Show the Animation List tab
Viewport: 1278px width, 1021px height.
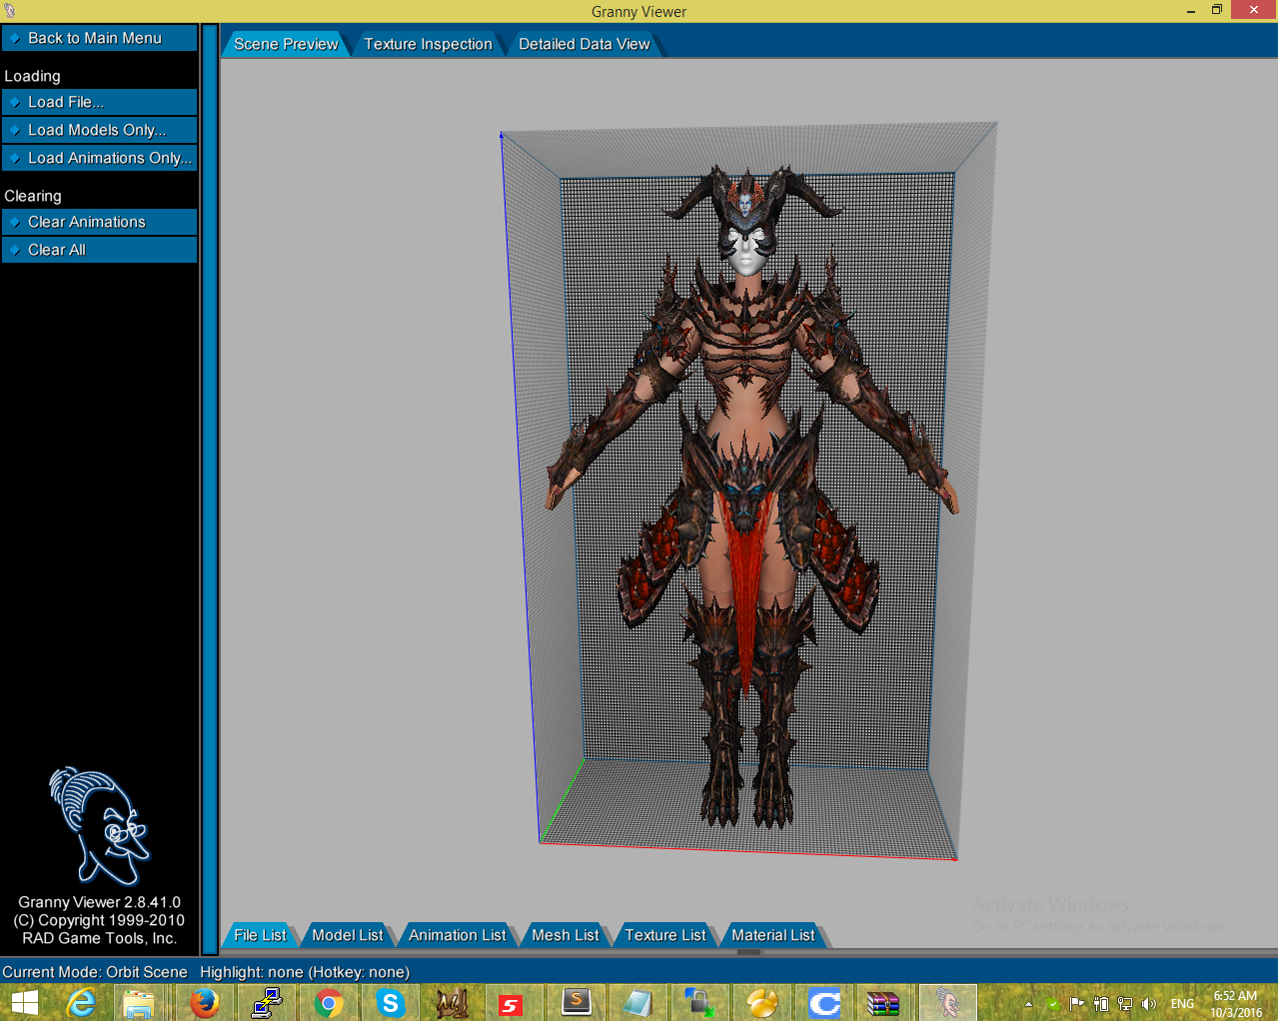tap(457, 935)
